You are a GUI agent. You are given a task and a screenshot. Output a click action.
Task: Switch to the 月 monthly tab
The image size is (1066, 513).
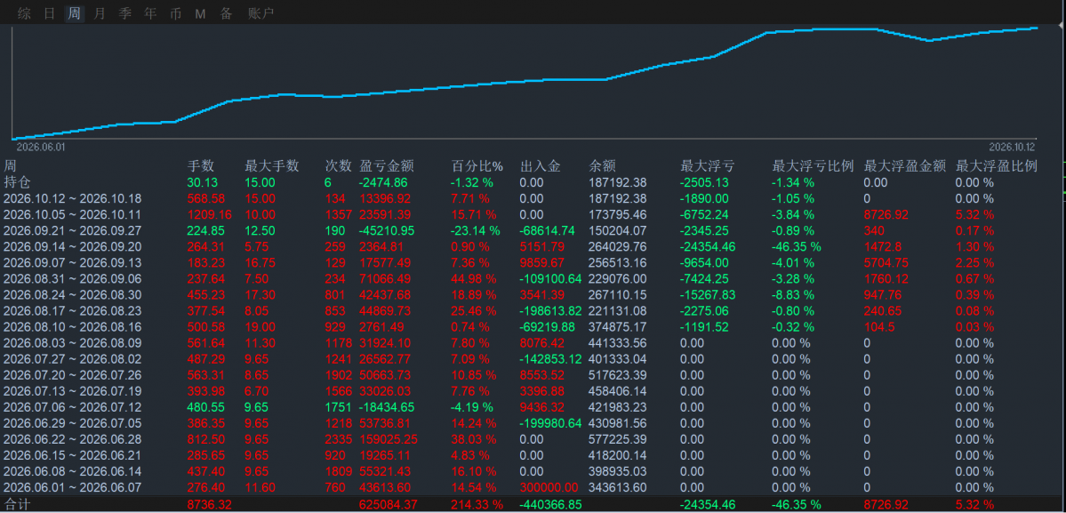pyautogui.click(x=100, y=13)
